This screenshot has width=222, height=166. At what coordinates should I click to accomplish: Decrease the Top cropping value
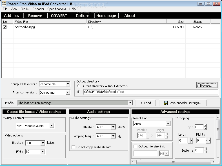205,128
